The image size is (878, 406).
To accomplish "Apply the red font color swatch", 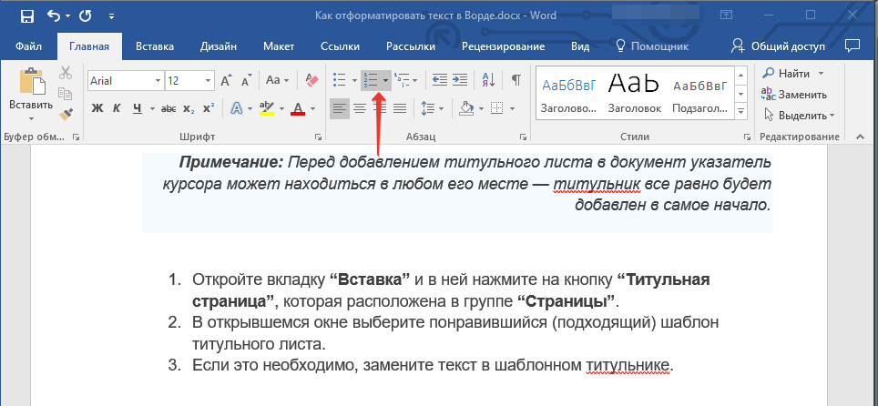I will point(297,110).
